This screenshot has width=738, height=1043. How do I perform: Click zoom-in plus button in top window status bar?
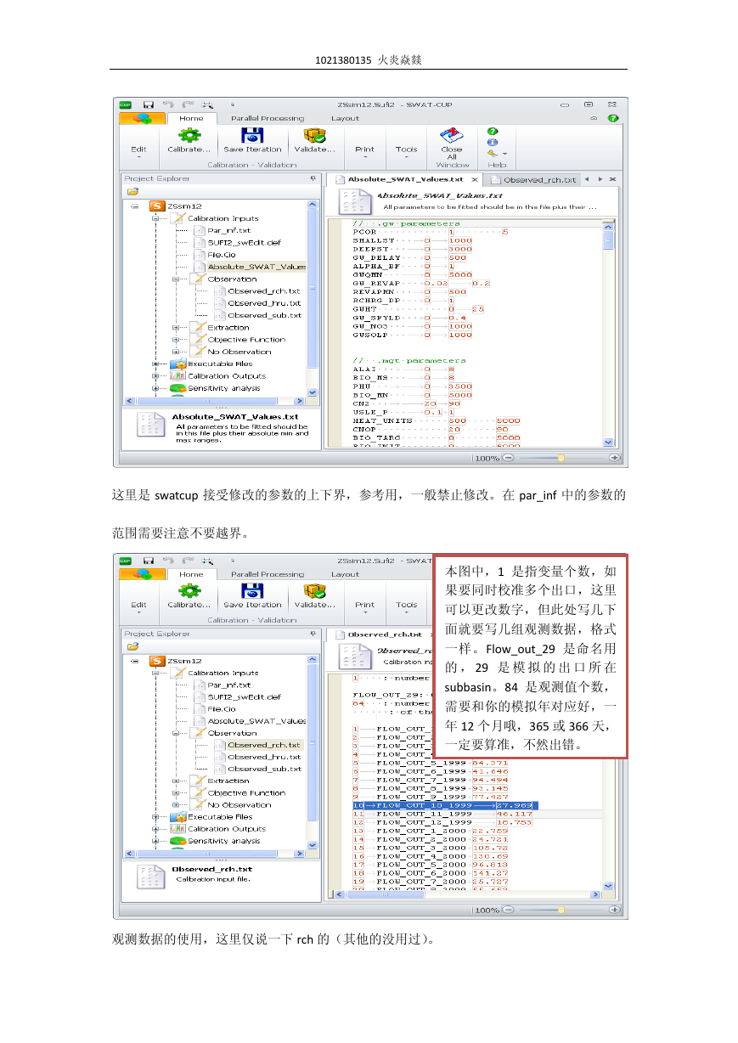pyautogui.click(x=614, y=458)
